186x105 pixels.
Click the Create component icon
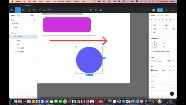pyautogui.click(x=96, y=10)
